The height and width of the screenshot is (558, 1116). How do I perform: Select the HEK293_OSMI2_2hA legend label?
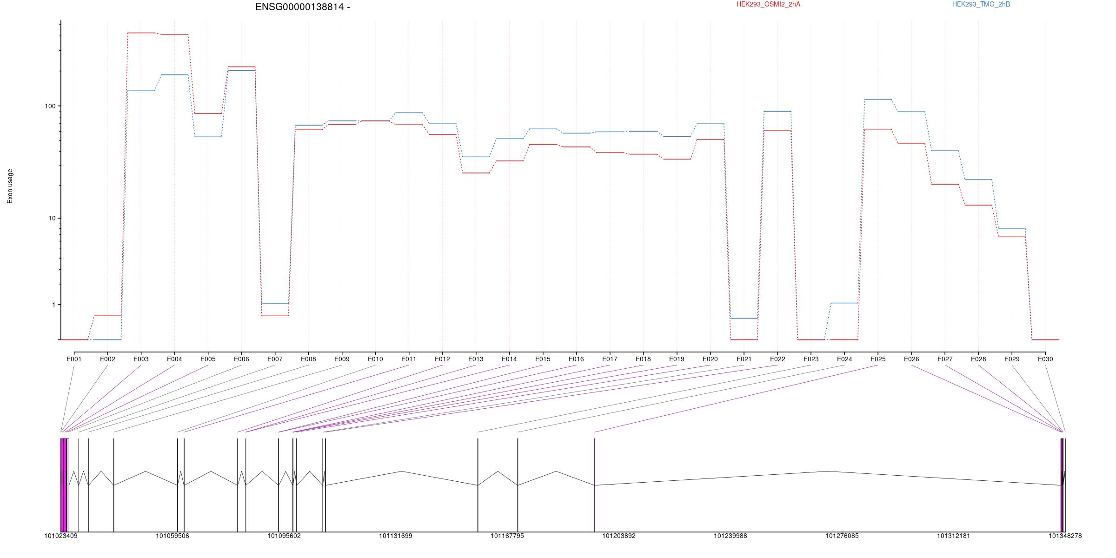pos(768,4)
